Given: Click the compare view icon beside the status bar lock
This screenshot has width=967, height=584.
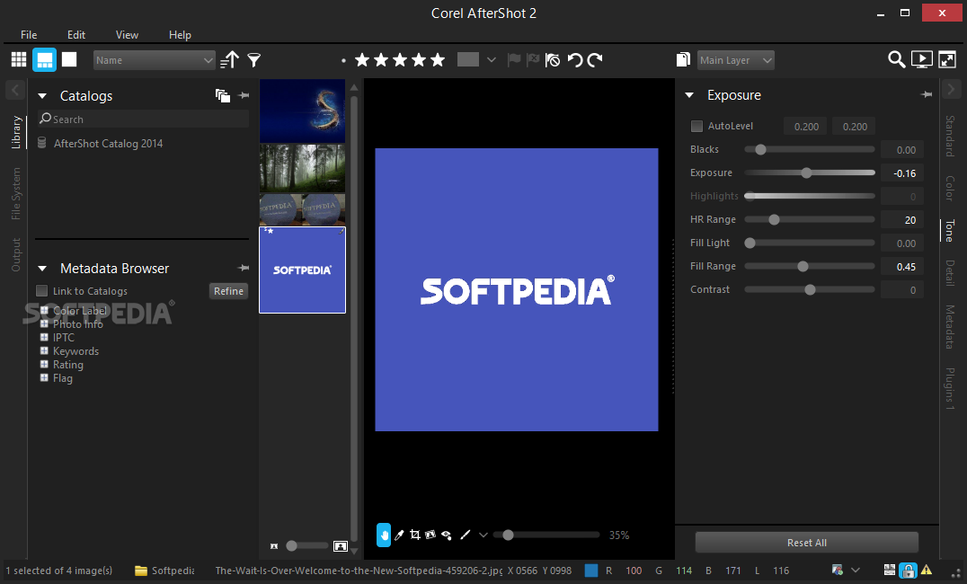Looking at the screenshot, I should click(890, 571).
